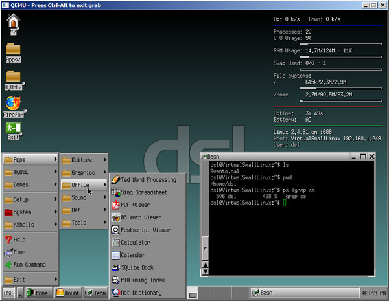Launch Siag Spreadsheet
Viewport: 389px width, 301px height.
pyautogui.click(x=148, y=192)
